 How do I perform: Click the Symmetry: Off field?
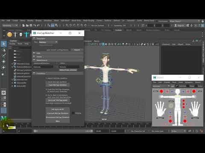[x=120, y=25]
